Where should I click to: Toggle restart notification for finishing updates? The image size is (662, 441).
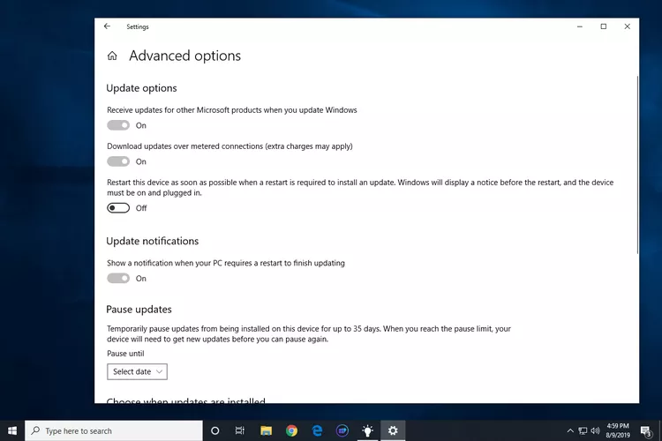click(118, 279)
